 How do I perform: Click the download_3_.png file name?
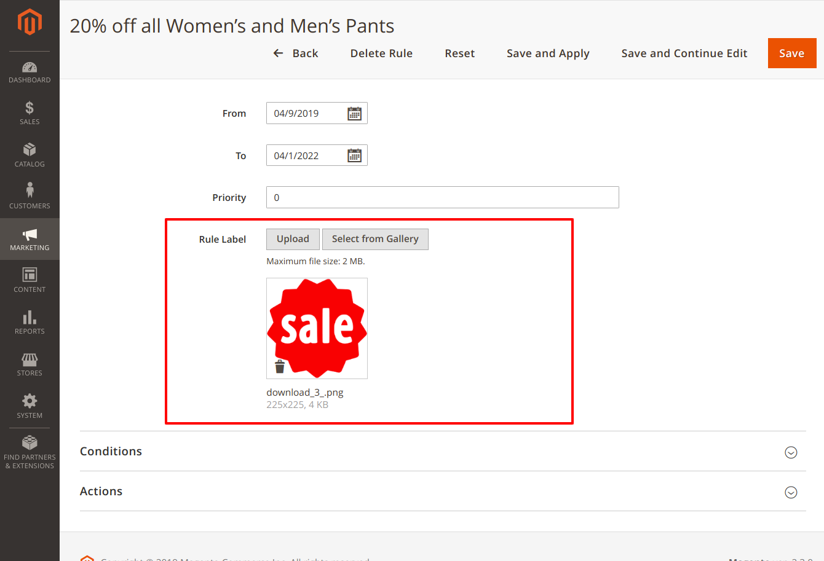pos(305,393)
